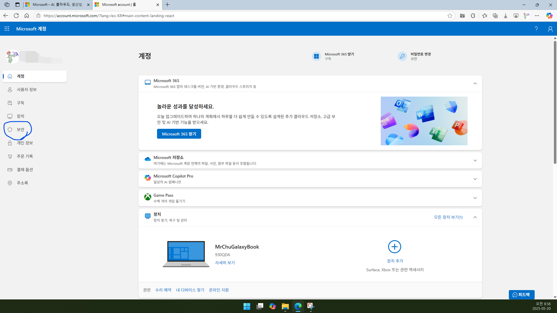
Task: Open Snipping Tool from taskbar
Action: [311, 306]
